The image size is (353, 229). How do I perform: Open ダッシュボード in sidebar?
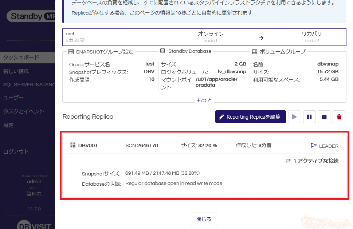[27, 58]
